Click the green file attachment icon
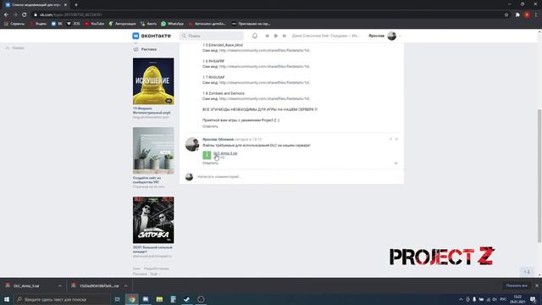This screenshot has height=305, width=542. [x=207, y=155]
